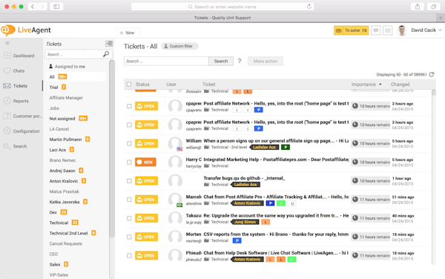This screenshot has width=445, height=279.
Task: Open the Reports section
Action: click(16, 101)
